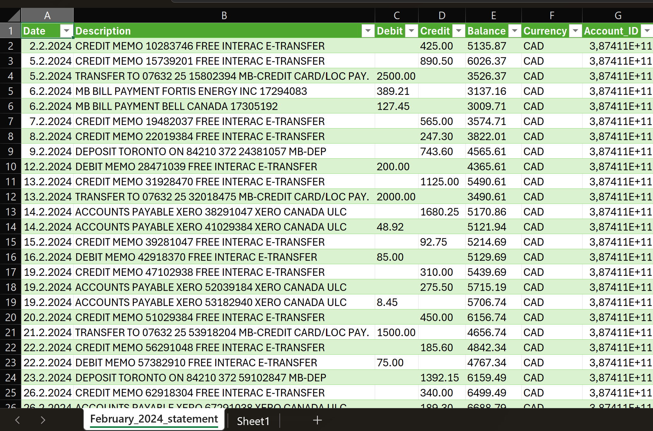
Task: Click the Balance header cell
Action: (x=493, y=31)
